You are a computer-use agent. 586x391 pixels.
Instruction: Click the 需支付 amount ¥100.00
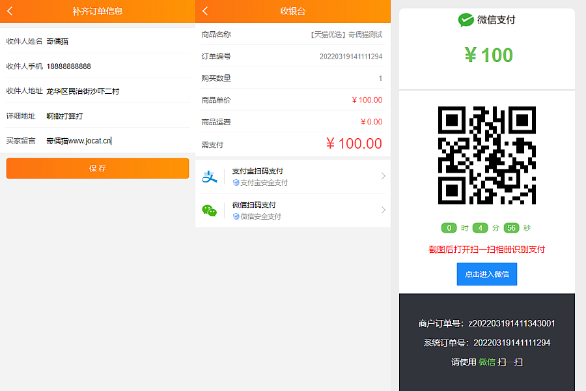(x=354, y=143)
